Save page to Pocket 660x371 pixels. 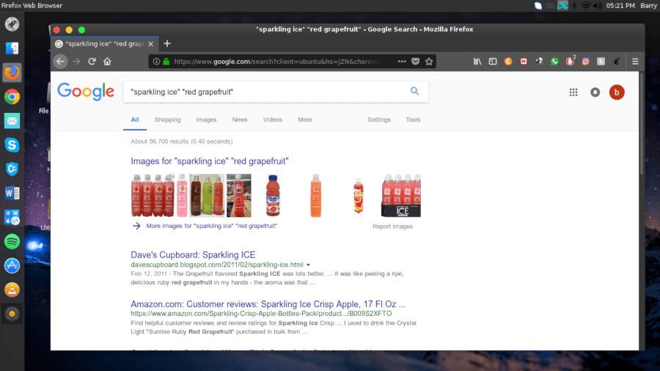point(416,62)
